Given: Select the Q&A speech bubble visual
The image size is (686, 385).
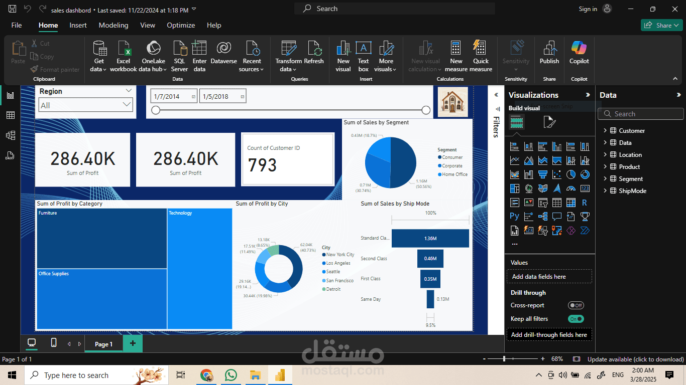Looking at the screenshot, I should coord(556,217).
